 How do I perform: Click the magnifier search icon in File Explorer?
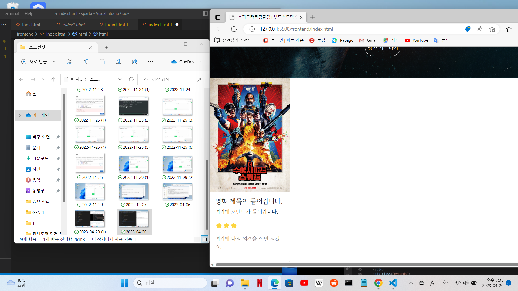[199, 79]
